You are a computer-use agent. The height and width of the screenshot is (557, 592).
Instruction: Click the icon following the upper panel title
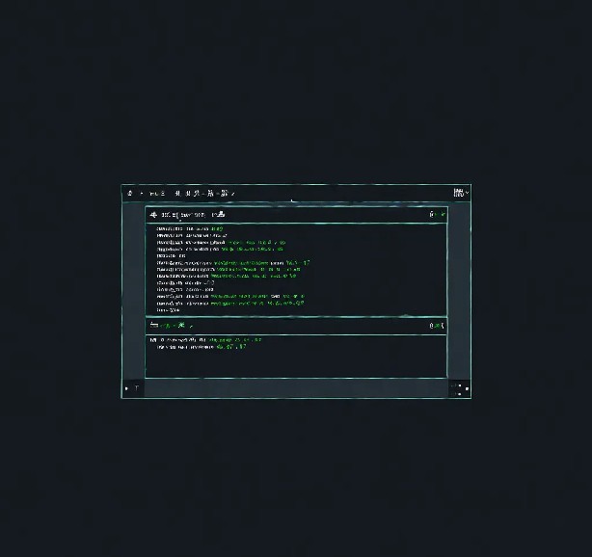coord(220,214)
